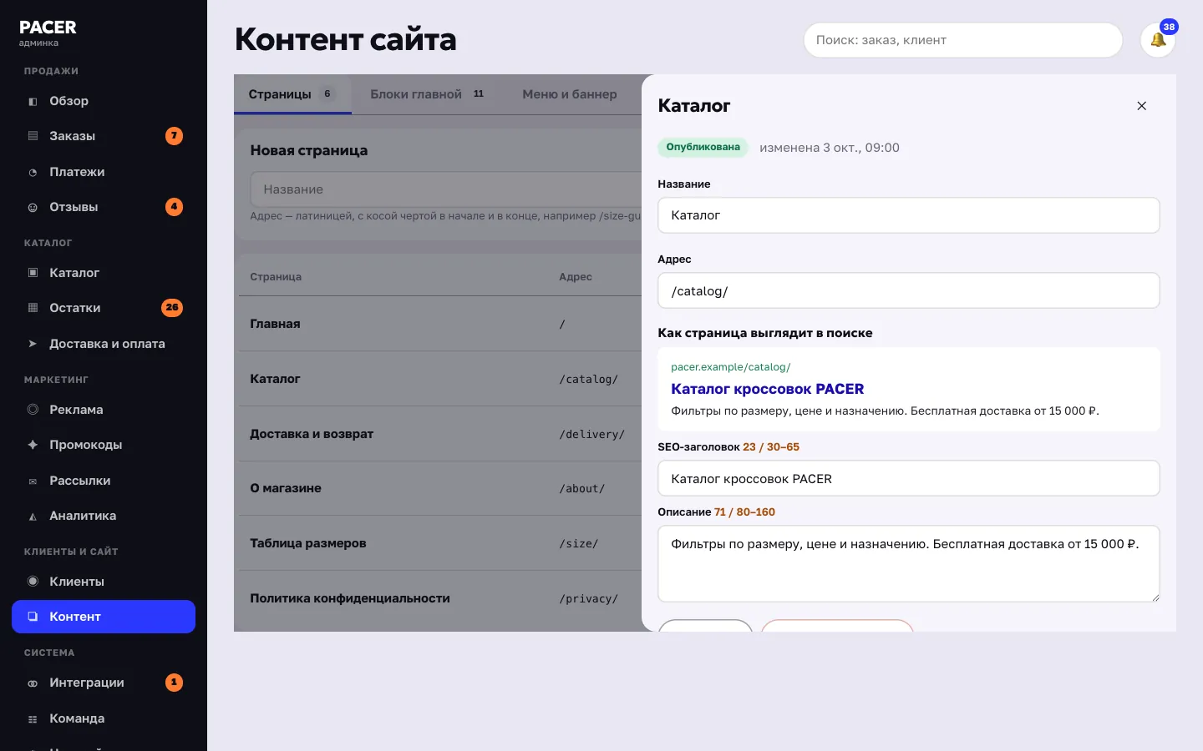Image resolution: width=1203 pixels, height=751 pixels.
Task: Select the Рассылки envelope icon
Action: coord(33,481)
